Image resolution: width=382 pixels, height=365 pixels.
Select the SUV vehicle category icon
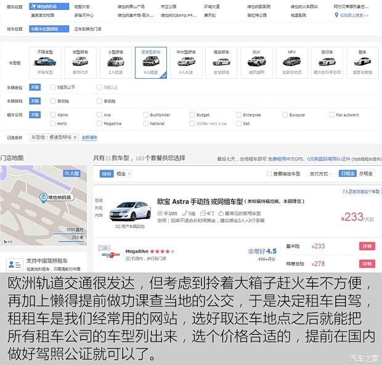256,61
